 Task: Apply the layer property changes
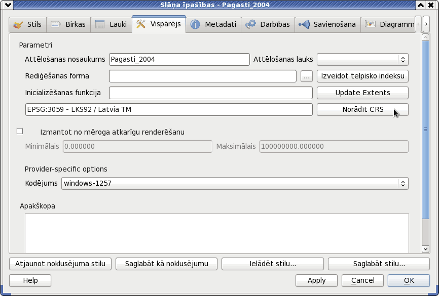317,281
